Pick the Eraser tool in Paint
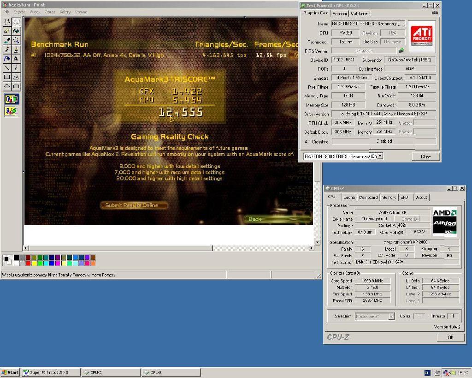 point(6,31)
